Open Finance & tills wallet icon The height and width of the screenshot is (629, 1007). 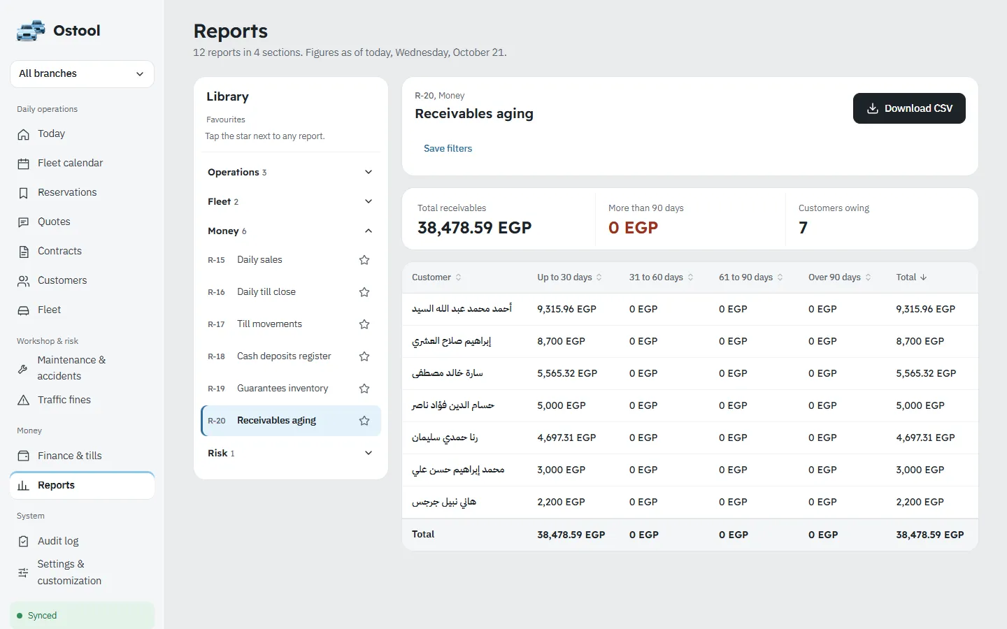[23, 456]
